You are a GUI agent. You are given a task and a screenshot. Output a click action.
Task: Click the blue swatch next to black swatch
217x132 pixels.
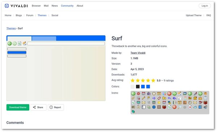tap(143, 87)
